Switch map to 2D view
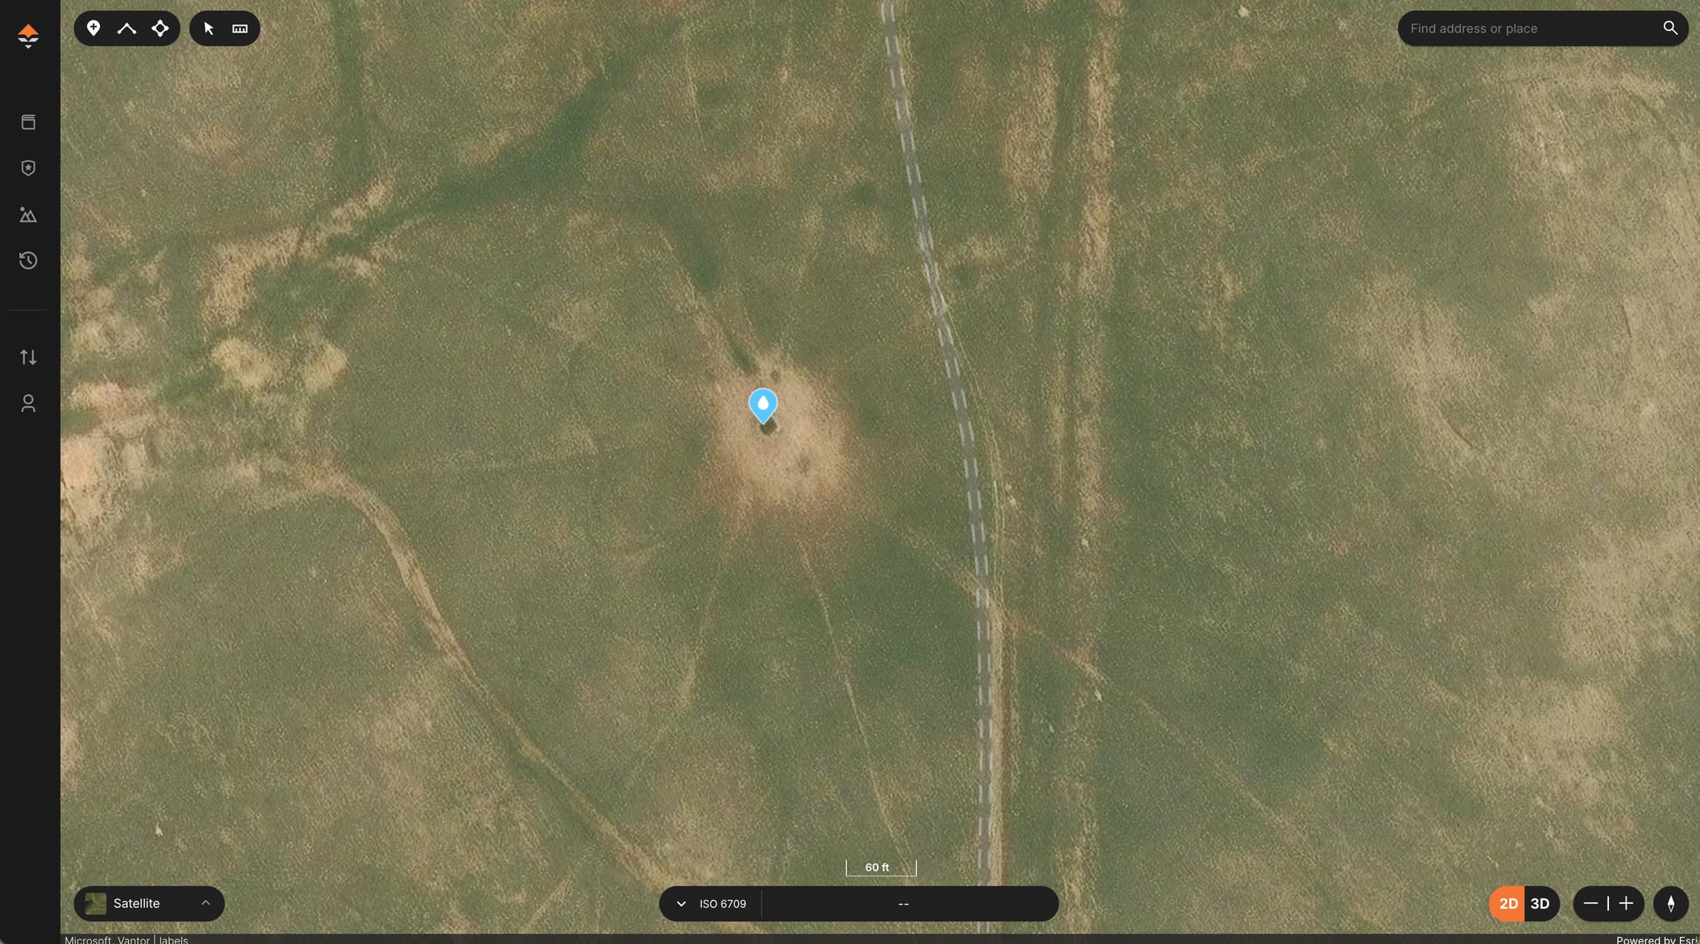 [x=1508, y=903]
